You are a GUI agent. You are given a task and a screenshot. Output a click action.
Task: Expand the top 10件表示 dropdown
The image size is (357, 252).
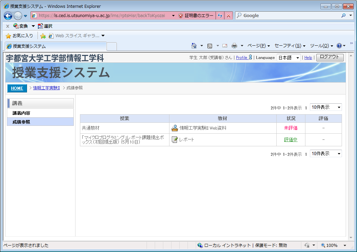click(x=325, y=107)
